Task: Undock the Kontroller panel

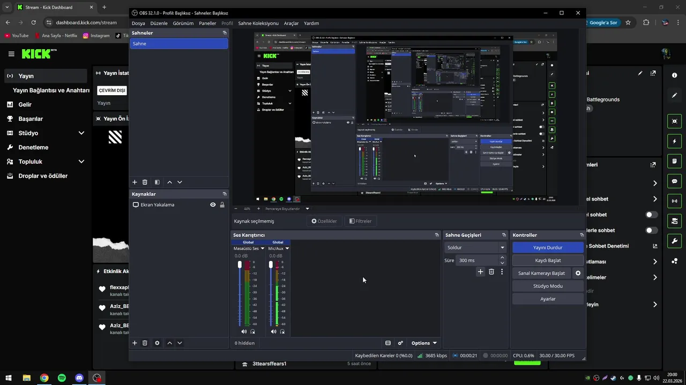Action: (582, 235)
